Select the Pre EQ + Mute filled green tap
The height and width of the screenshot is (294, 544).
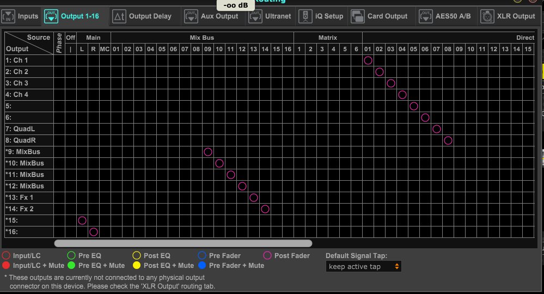[x=71, y=266]
